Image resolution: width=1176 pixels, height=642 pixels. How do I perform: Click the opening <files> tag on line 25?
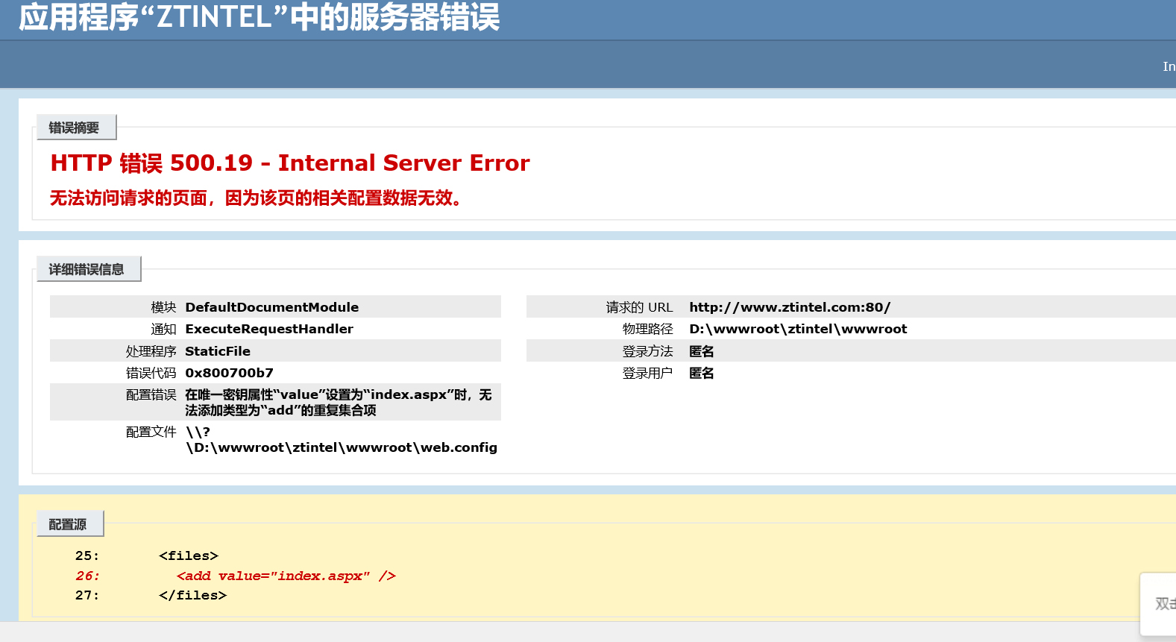point(188,556)
